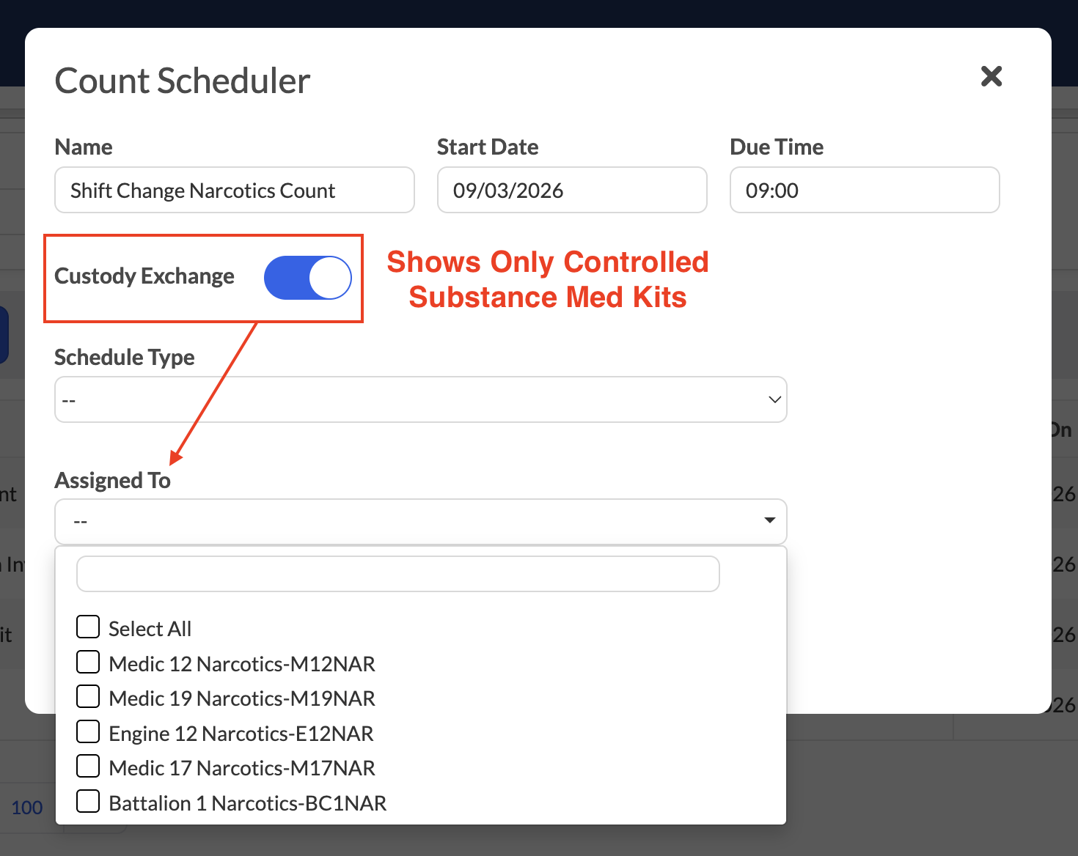This screenshot has height=856, width=1078.
Task: Tick Engine 12 Narcotics-E12NAR option
Action: pyautogui.click(x=88, y=731)
